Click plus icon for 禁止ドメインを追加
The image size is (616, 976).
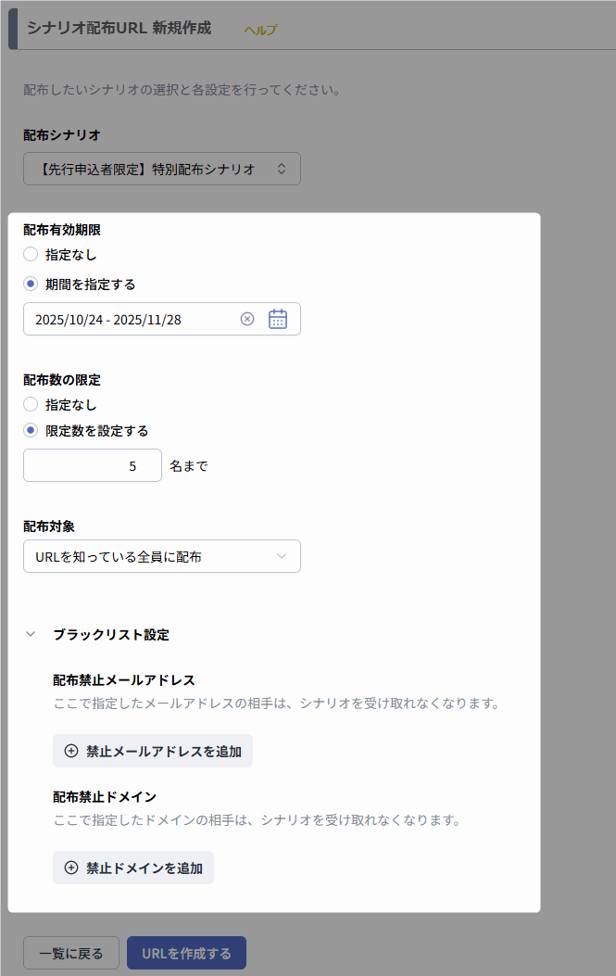coord(71,868)
